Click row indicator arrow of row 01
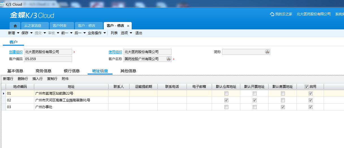Image resolution: width=344 pixels, height=148 pixels. click(3, 93)
